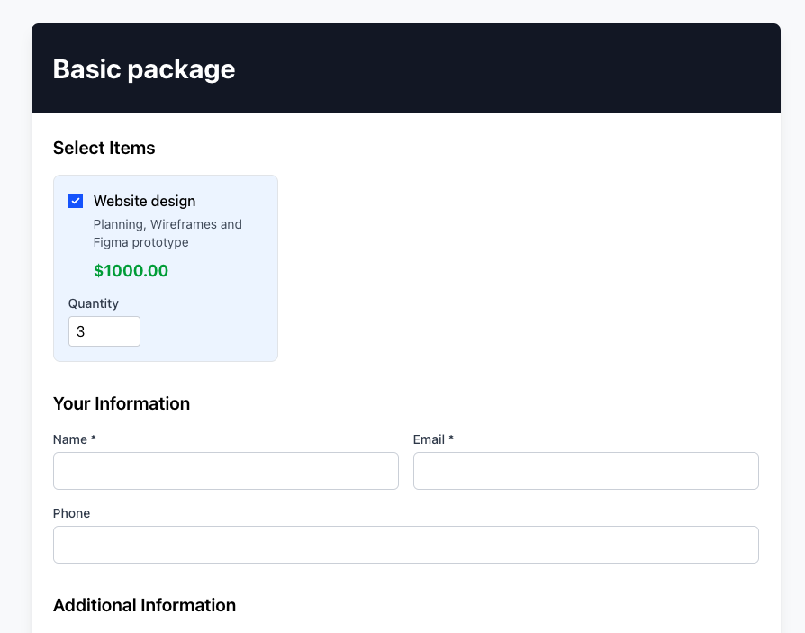Click the Email * label
The width and height of the screenshot is (805, 633).
click(x=433, y=439)
